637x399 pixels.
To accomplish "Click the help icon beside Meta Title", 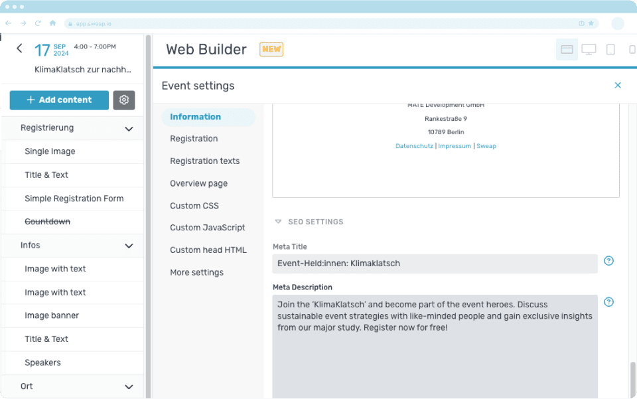I will (x=608, y=261).
